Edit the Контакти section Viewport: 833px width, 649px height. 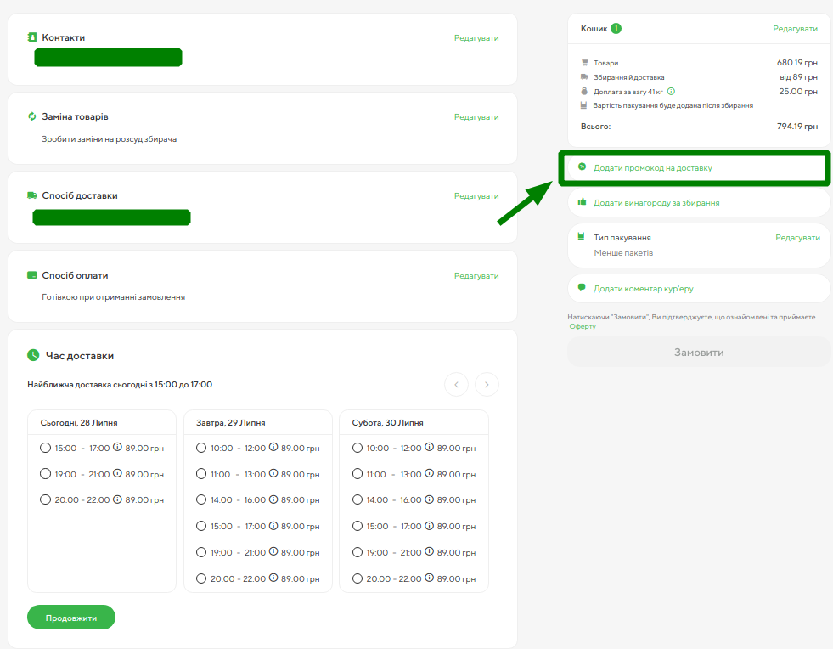click(x=476, y=38)
